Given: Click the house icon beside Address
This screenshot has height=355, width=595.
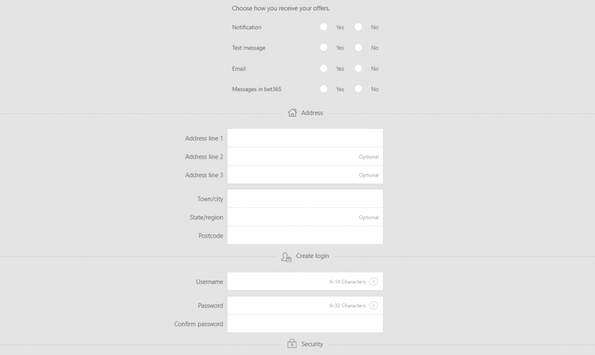Looking at the screenshot, I should point(292,113).
